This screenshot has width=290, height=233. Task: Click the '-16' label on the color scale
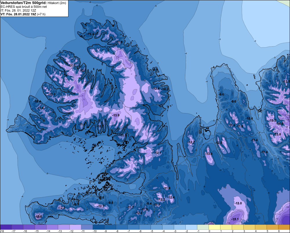[x=25, y=231]
